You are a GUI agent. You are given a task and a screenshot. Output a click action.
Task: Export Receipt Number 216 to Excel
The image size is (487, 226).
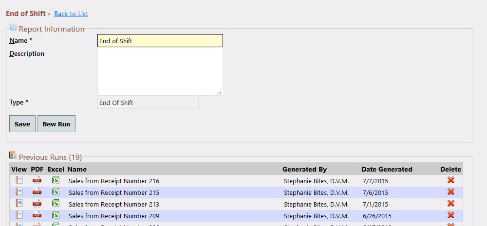tap(56, 180)
